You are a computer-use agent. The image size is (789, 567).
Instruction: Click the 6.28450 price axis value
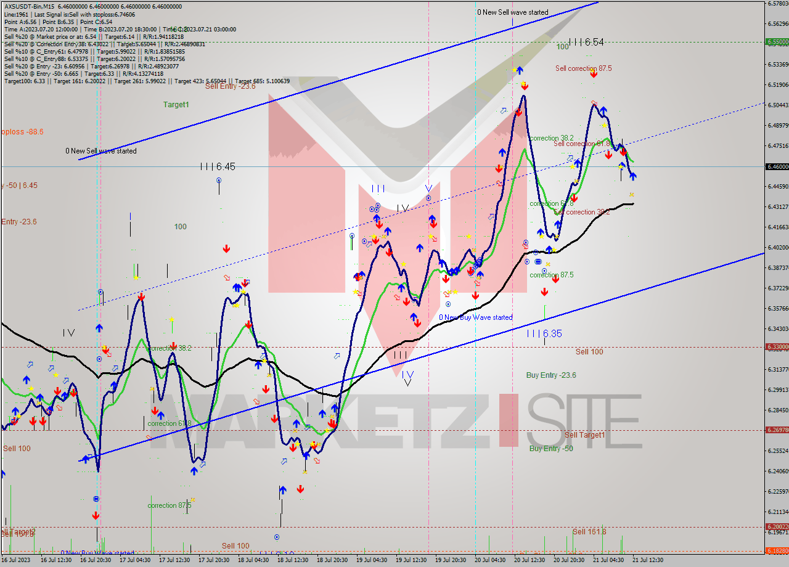777,410
